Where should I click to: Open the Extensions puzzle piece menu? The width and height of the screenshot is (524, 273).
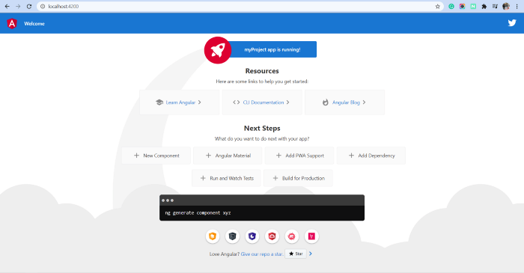tap(484, 6)
